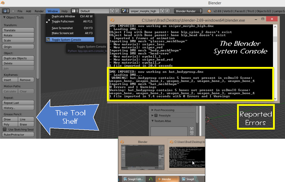Minimize the system console window
The height and width of the screenshot is (182, 285).
click(x=256, y=19)
